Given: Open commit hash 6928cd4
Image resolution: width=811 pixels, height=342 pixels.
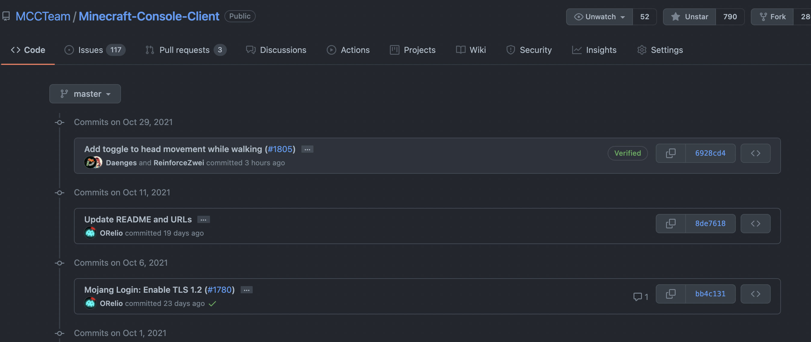Looking at the screenshot, I should click(x=710, y=153).
